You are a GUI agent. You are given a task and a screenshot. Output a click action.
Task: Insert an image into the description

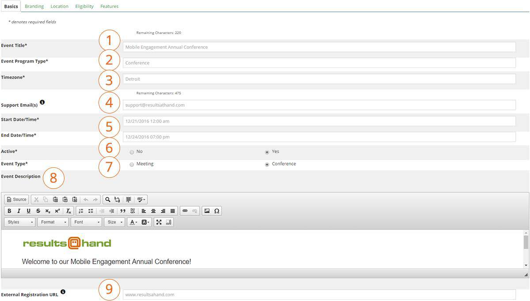[x=207, y=211]
